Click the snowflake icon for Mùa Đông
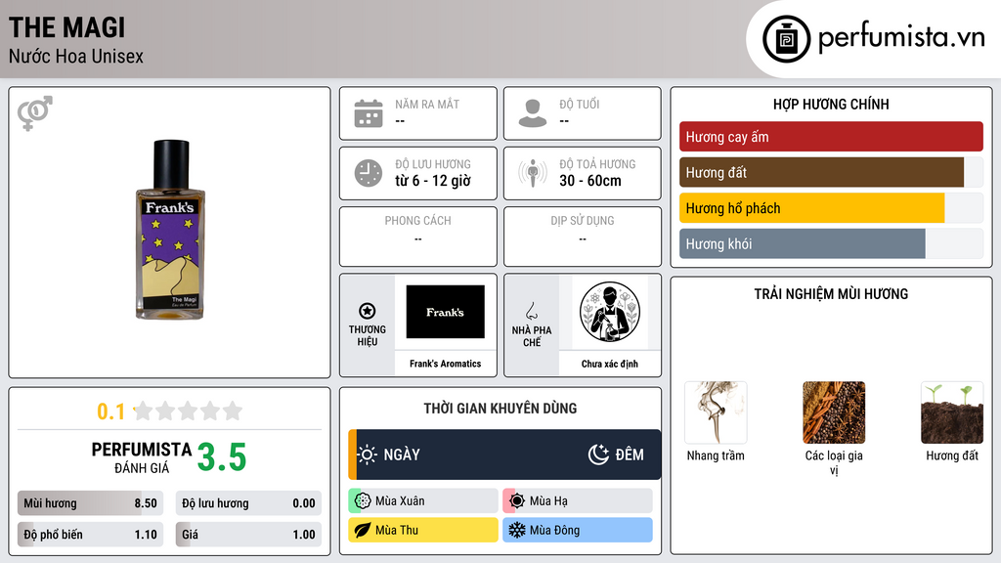 pos(517,530)
